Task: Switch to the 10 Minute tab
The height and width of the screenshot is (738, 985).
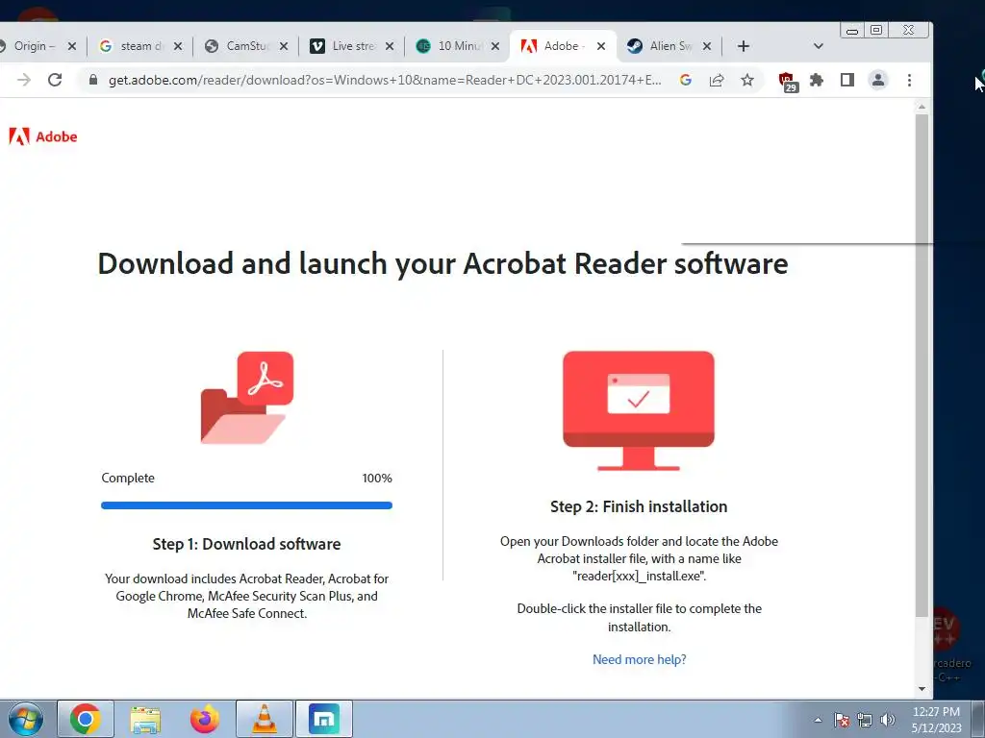Action: (x=458, y=46)
